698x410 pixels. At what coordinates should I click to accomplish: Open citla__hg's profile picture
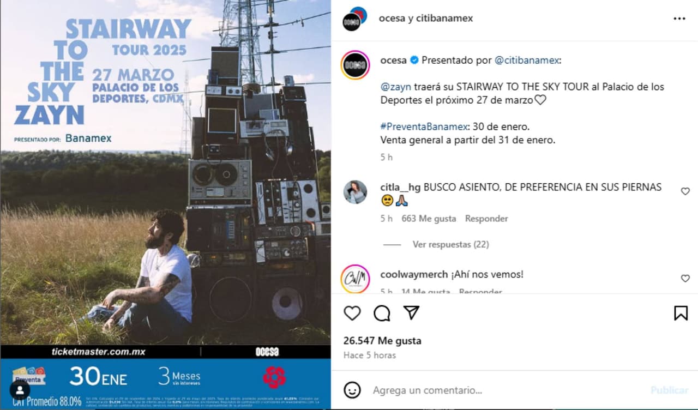pos(356,192)
